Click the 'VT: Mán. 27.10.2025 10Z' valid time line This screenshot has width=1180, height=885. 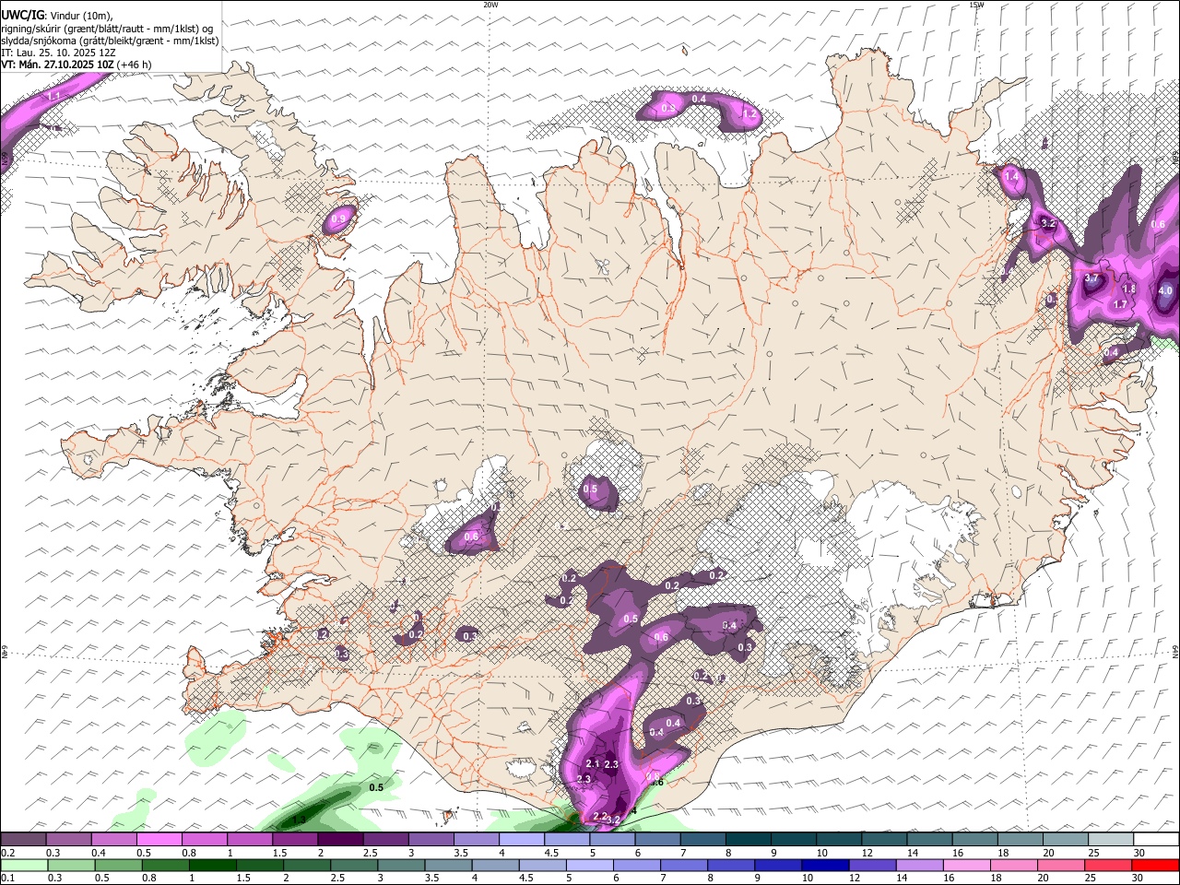[x=58, y=65]
